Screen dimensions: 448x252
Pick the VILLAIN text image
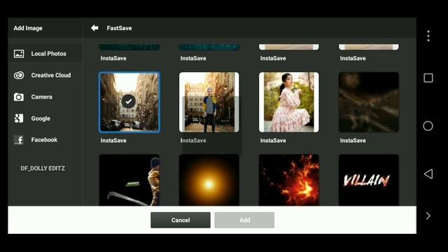click(369, 180)
